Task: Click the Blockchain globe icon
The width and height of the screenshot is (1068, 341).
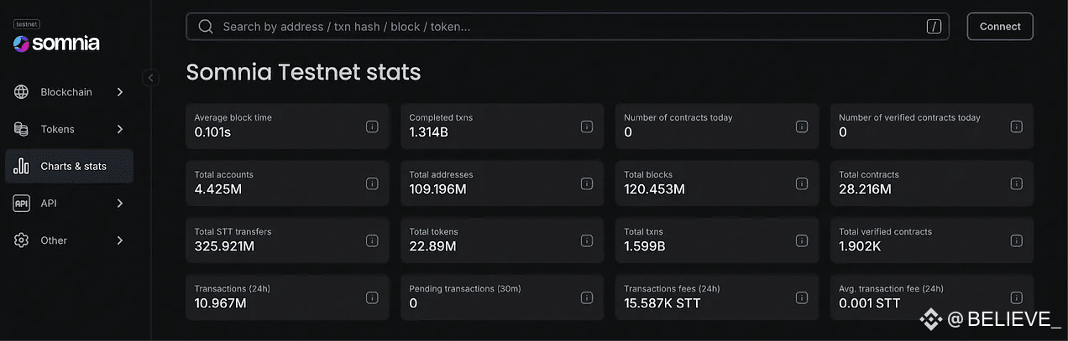Action: tap(22, 92)
